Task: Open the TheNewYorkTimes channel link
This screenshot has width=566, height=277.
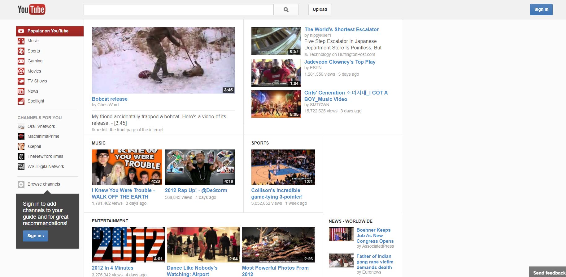Action: pyautogui.click(x=45, y=157)
